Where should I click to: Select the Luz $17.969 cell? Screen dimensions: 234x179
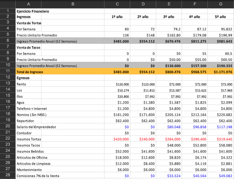click(x=221, y=90)
